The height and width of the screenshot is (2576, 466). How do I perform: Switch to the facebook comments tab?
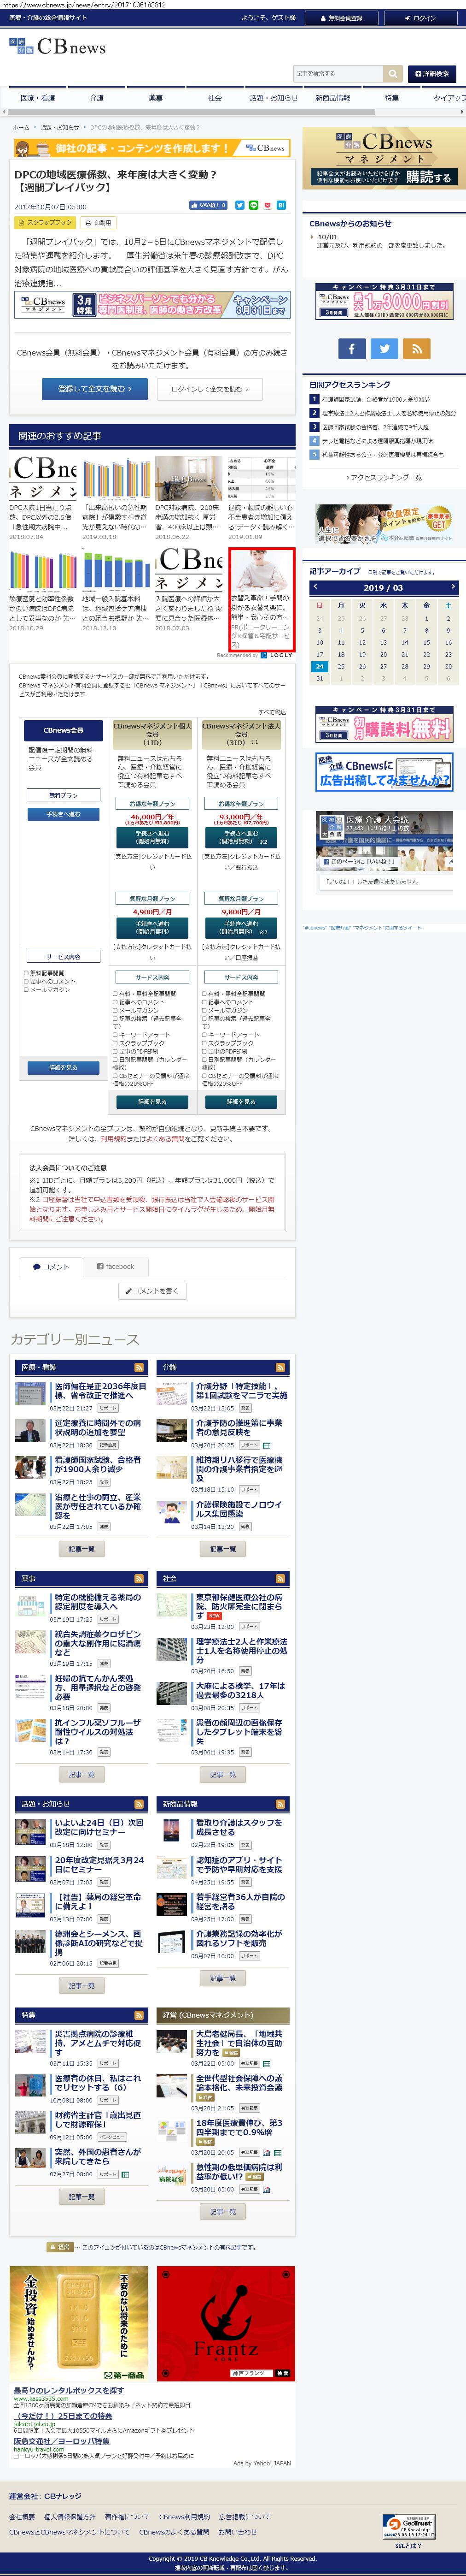116,1266
